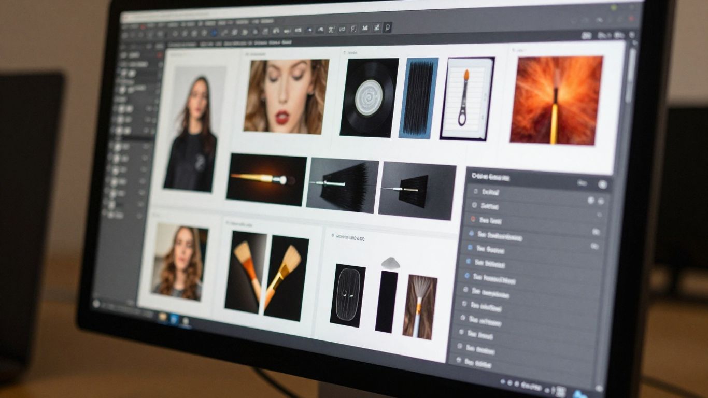Select the highlighted device icon ending the toolbar
The width and height of the screenshot is (708, 398).
click(388, 27)
